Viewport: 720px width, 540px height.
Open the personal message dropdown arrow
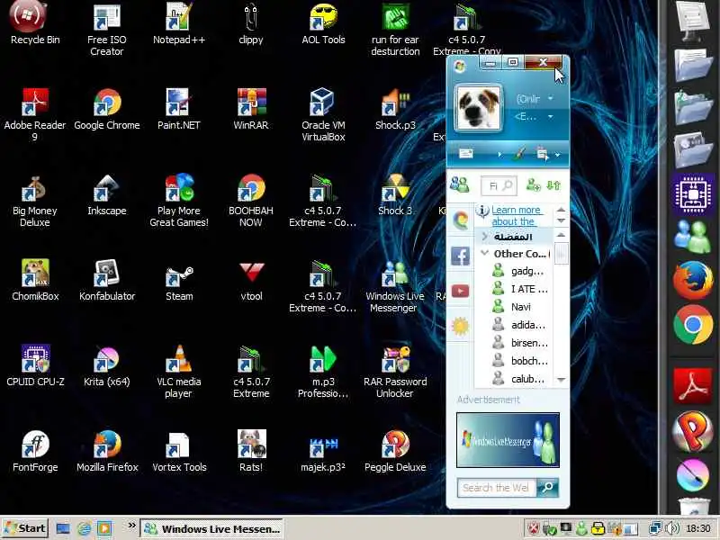pos(550,117)
